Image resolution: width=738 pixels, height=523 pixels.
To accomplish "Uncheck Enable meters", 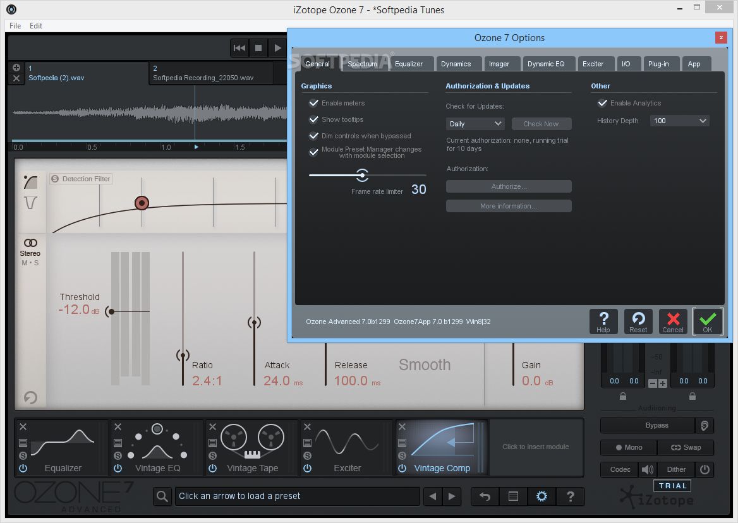I will [x=313, y=103].
